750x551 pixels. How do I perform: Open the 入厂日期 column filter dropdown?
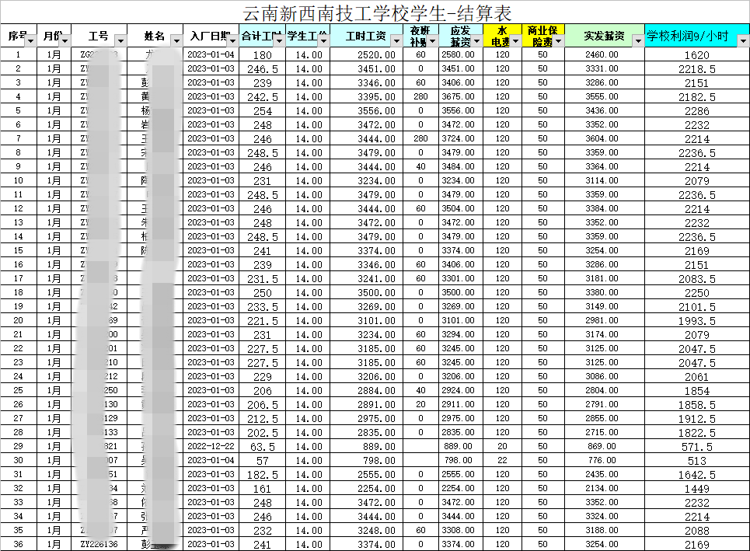coord(232,41)
